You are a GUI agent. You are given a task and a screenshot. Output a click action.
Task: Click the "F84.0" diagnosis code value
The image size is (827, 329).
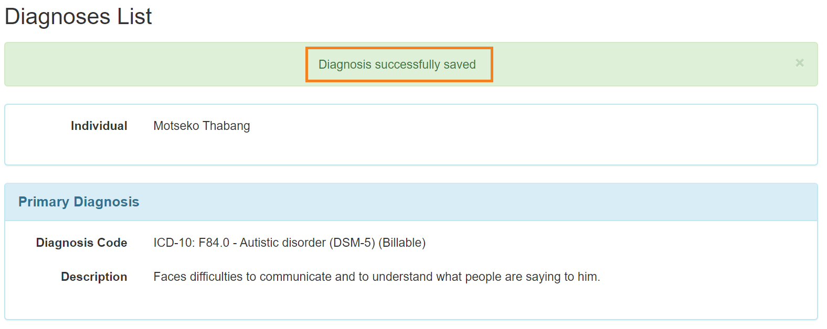(x=214, y=243)
